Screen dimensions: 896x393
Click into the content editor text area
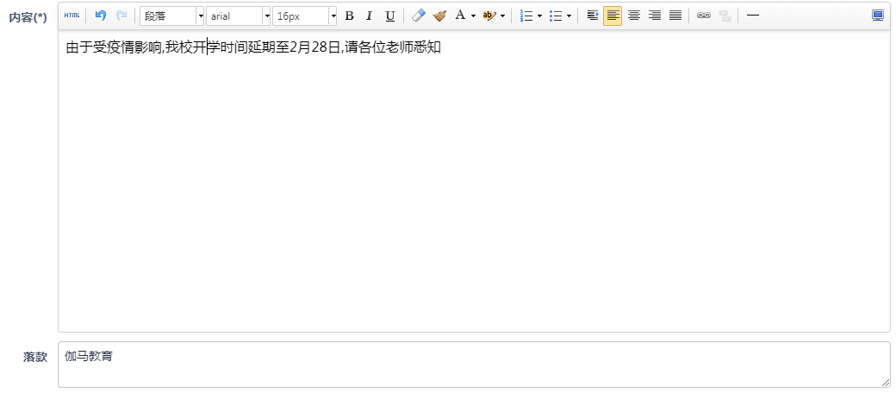475,180
